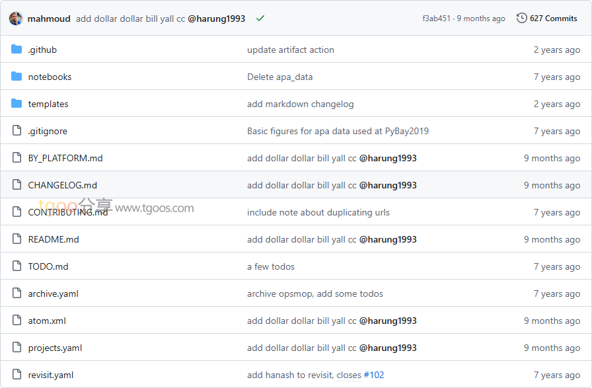
Task: Open the templates folder
Action: [48, 104]
